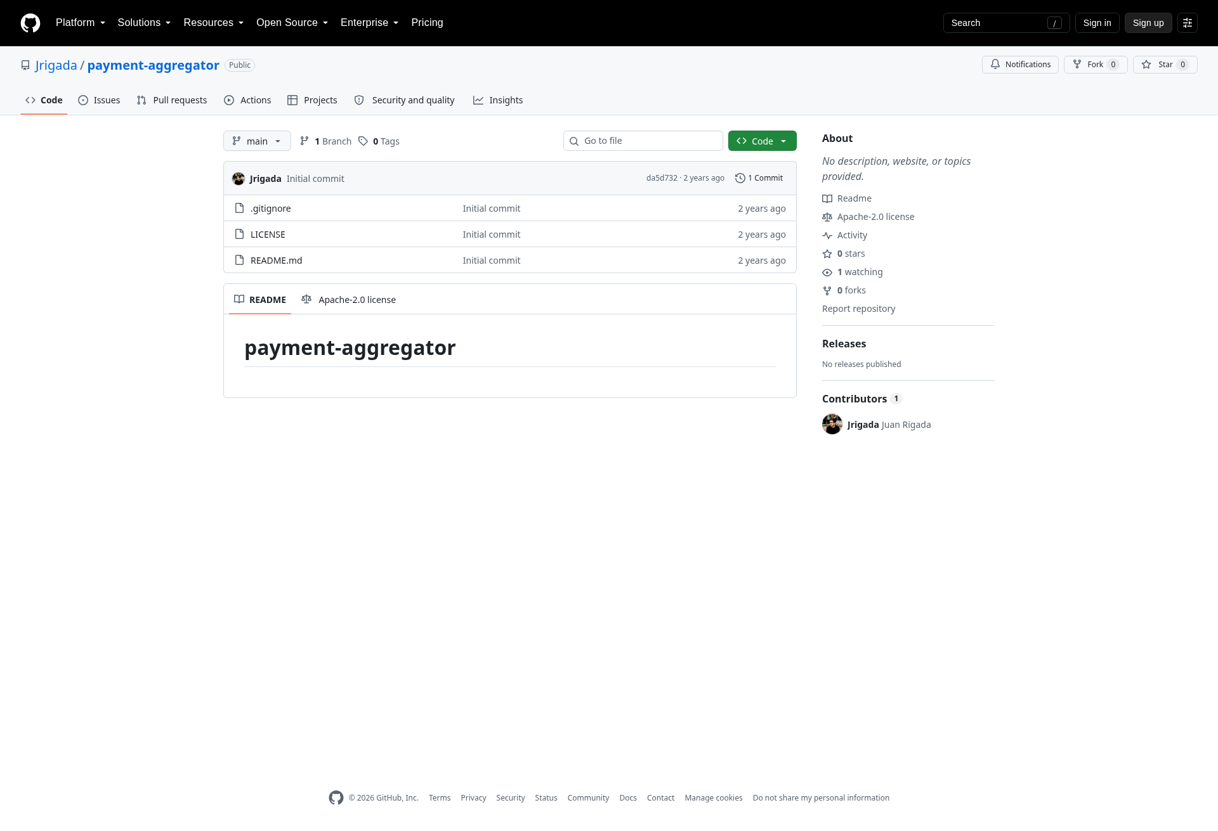Open the Insights tab

click(x=498, y=100)
